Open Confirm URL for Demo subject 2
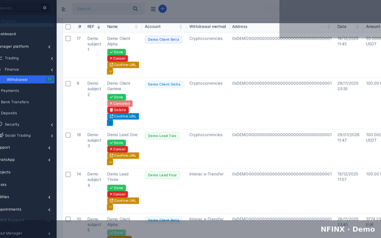 point(123,116)
